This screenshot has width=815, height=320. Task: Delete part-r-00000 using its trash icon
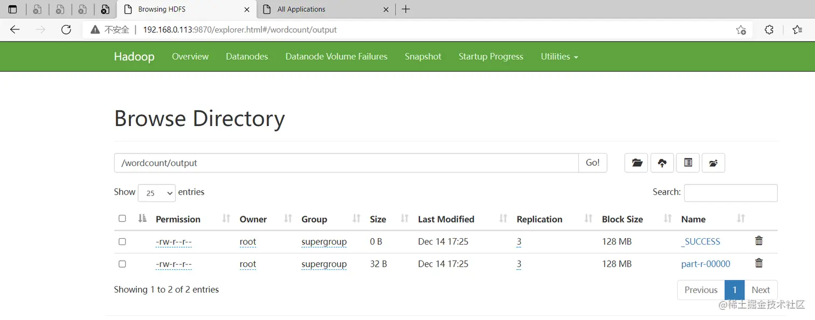(759, 263)
